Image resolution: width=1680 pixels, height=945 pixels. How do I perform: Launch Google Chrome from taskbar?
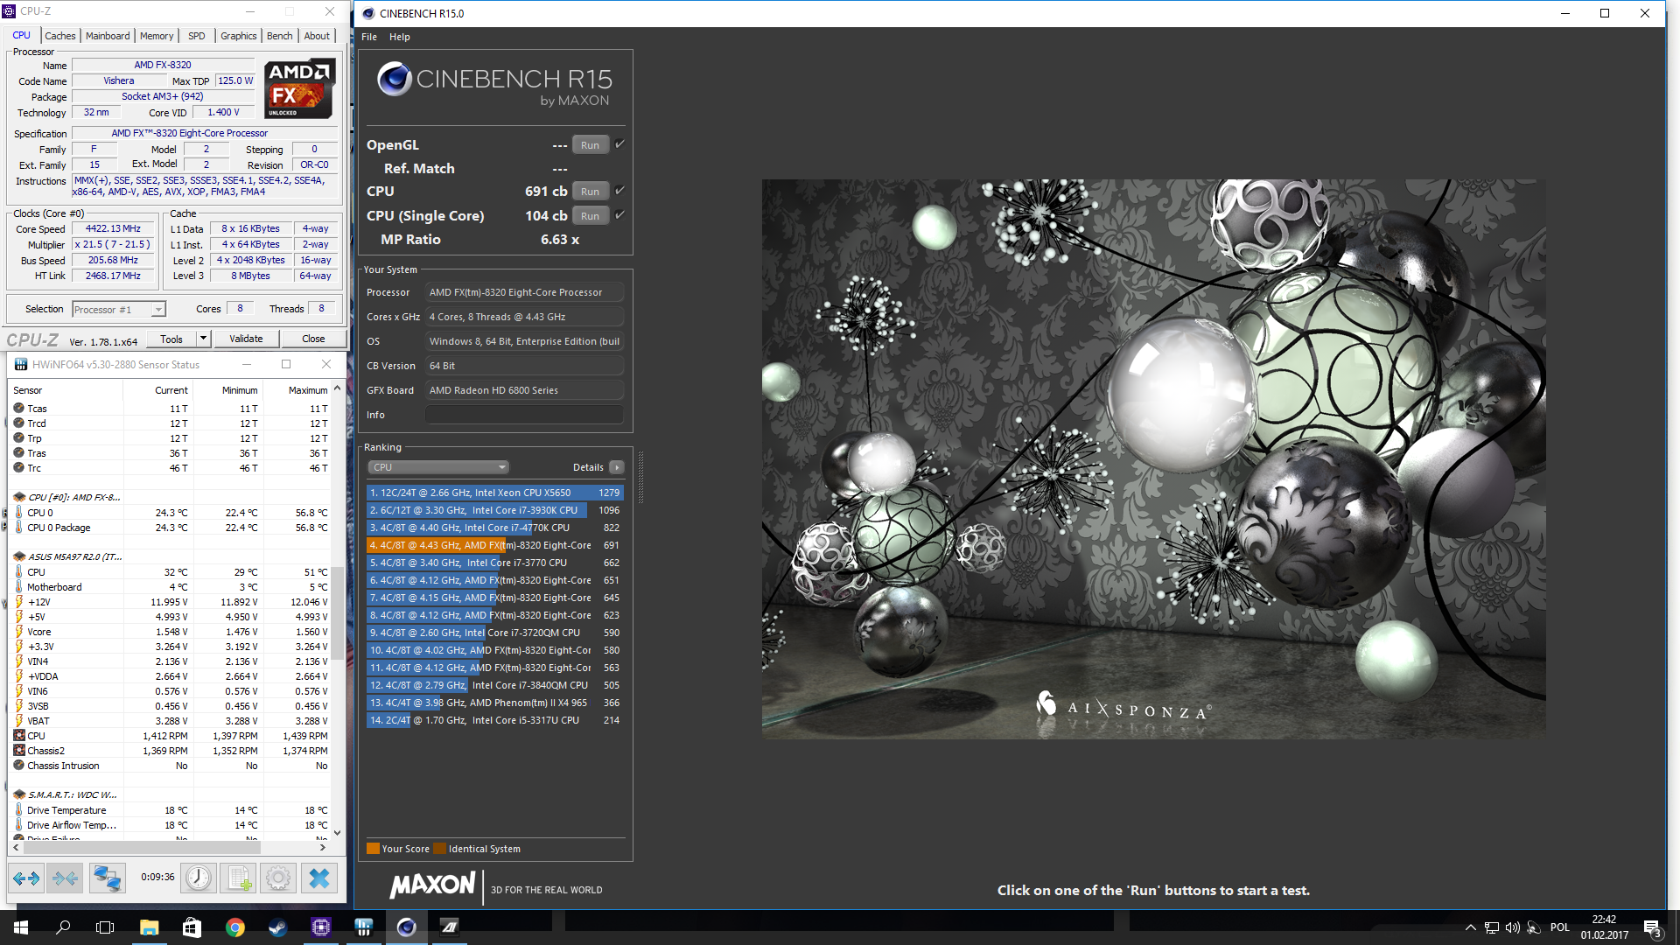click(x=234, y=927)
